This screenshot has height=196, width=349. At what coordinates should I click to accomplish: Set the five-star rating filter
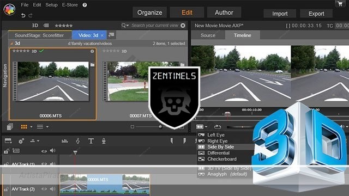pyautogui.click(x=64, y=26)
